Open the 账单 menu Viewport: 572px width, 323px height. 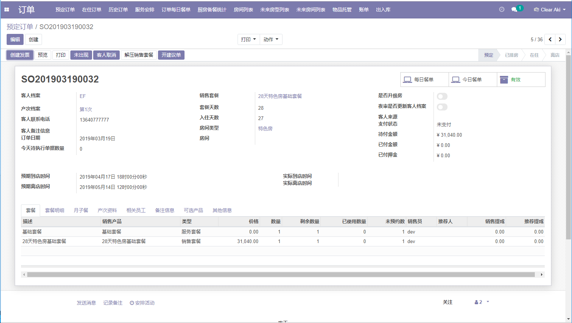click(364, 10)
